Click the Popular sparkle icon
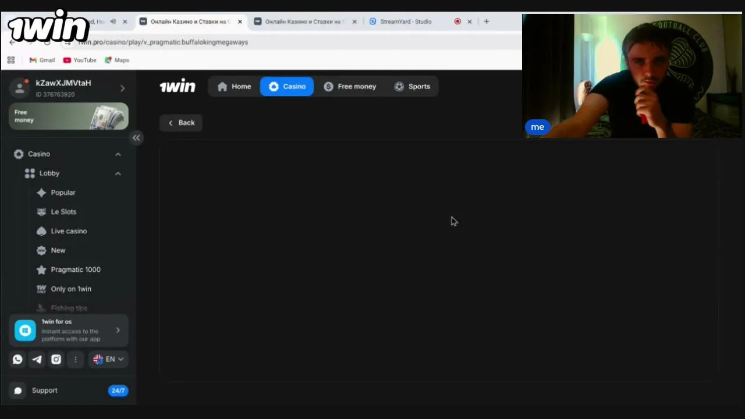Image resolution: width=745 pixels, height=419 pixels. point(41,193)
